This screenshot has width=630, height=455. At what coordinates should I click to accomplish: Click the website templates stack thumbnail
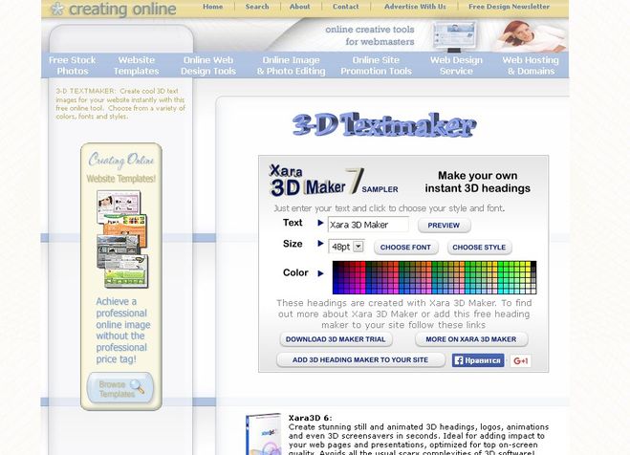click(122, 239)
